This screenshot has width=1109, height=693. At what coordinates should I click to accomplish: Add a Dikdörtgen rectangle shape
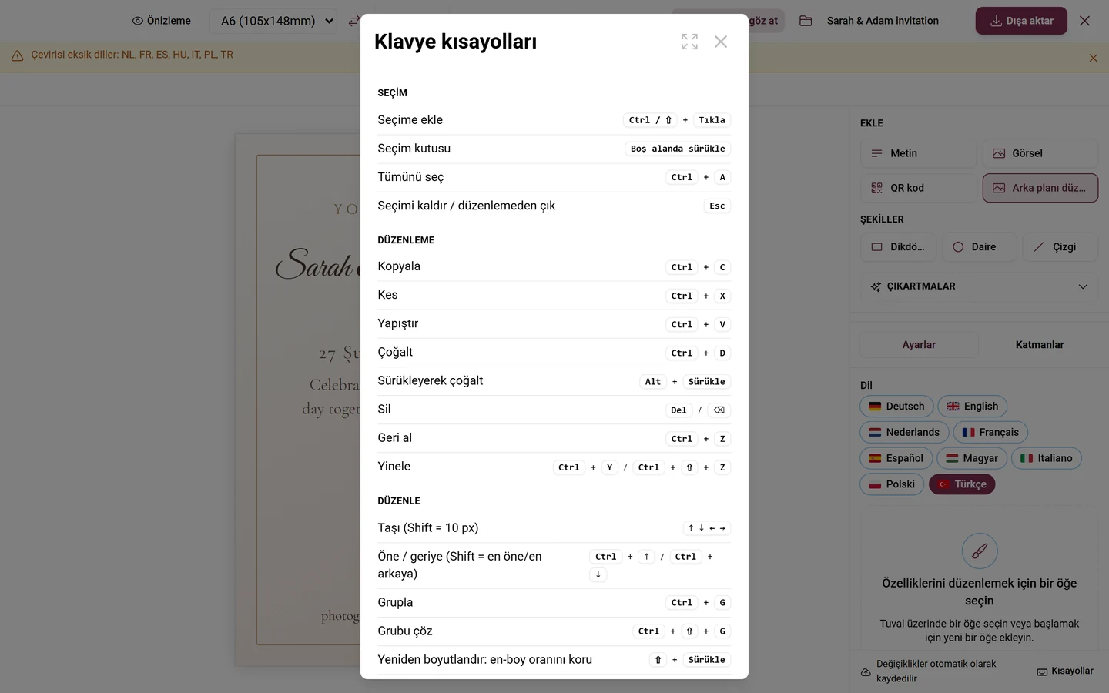click(898, 247)
